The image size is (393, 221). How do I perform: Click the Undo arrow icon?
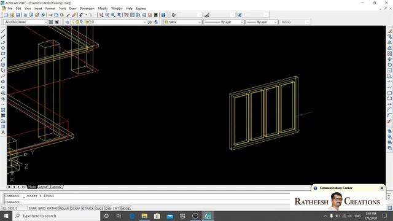pyautogui.click(x=81, y=15)
